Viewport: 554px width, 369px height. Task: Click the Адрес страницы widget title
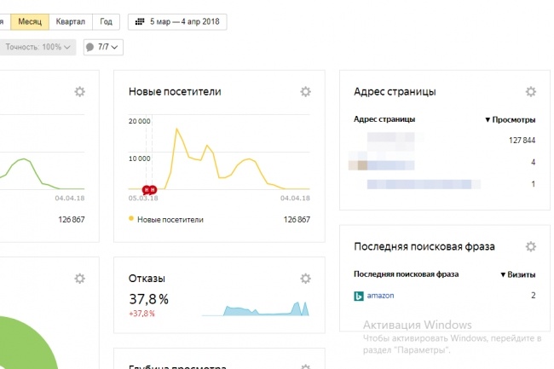coord(395,92)
